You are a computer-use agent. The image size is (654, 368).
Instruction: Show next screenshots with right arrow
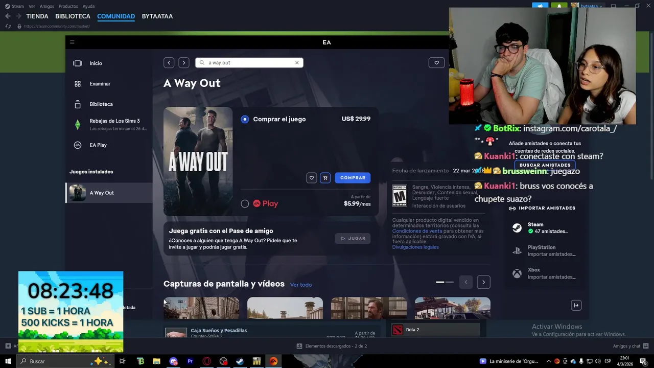pos(483,282)
